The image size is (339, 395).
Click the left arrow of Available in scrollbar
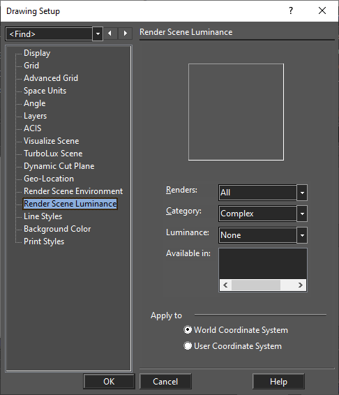[x=225, y=285]
